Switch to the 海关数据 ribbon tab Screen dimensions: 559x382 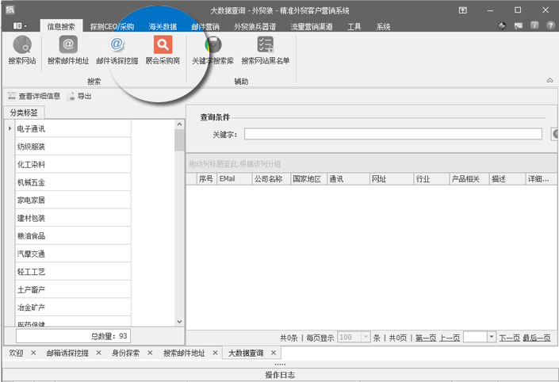pyautogui.click(x=163, y=26)
